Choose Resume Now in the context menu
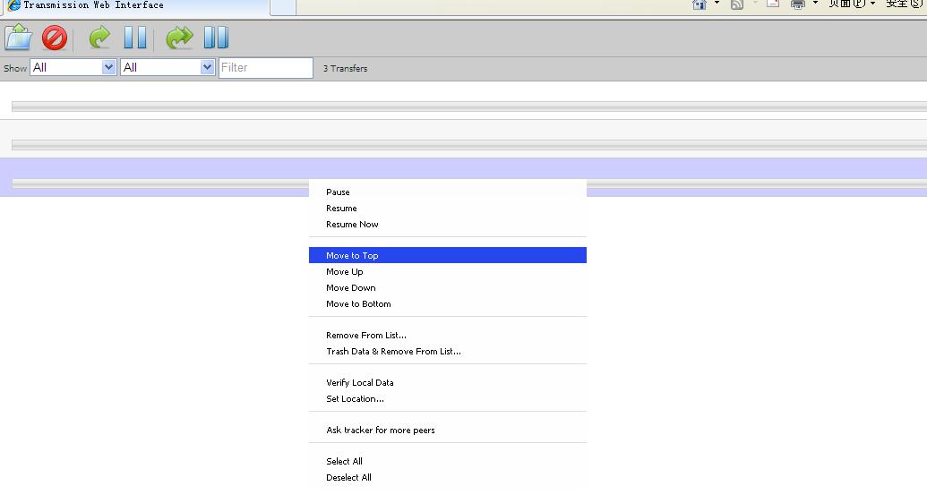The height and width of the screenshot is (503, 927). click(x=448, y=224)
